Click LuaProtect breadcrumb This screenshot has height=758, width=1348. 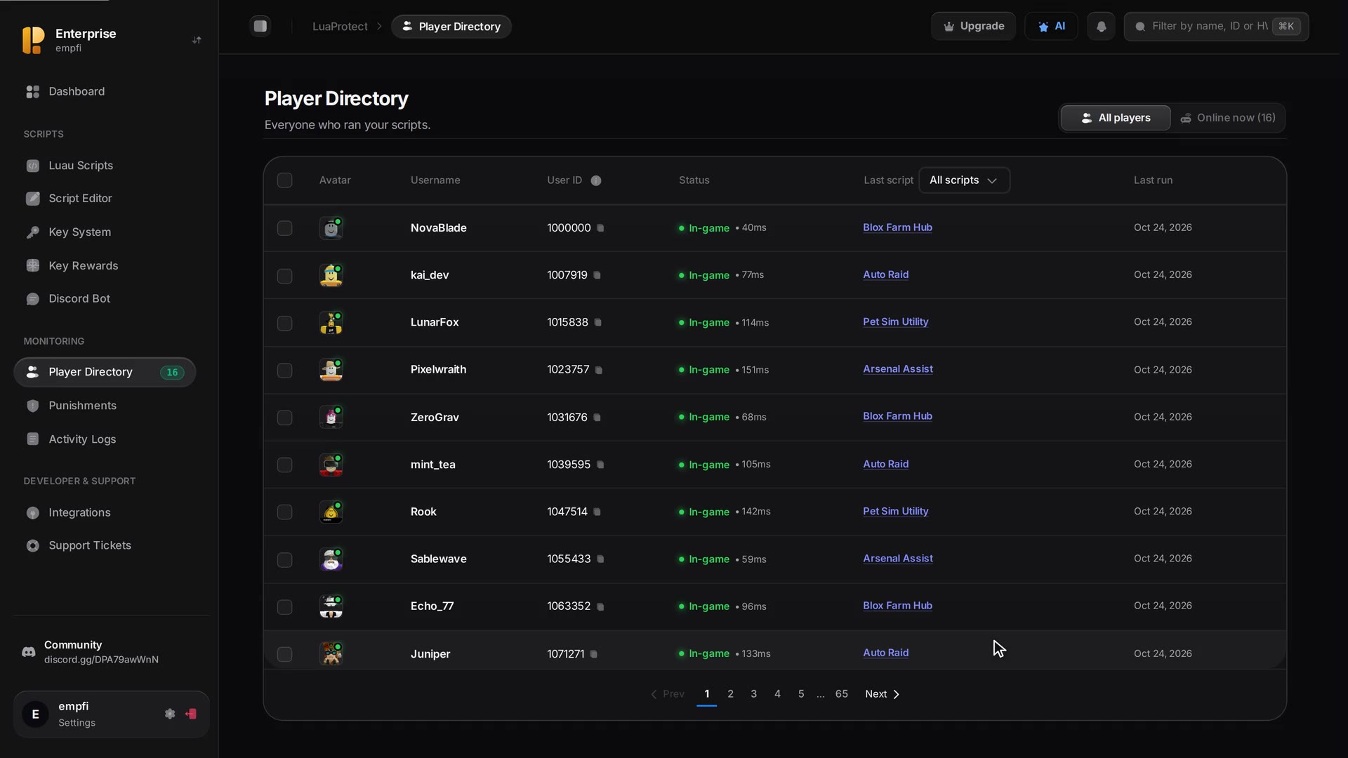340,27
